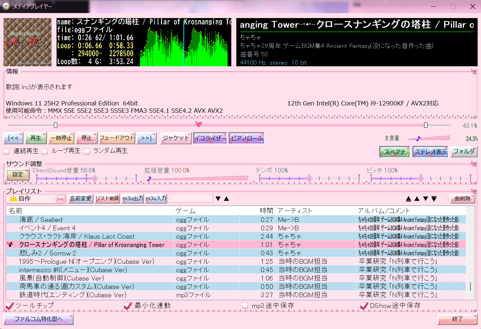Open sound 設定 settings button
The image size is (481, 329).
18,175
